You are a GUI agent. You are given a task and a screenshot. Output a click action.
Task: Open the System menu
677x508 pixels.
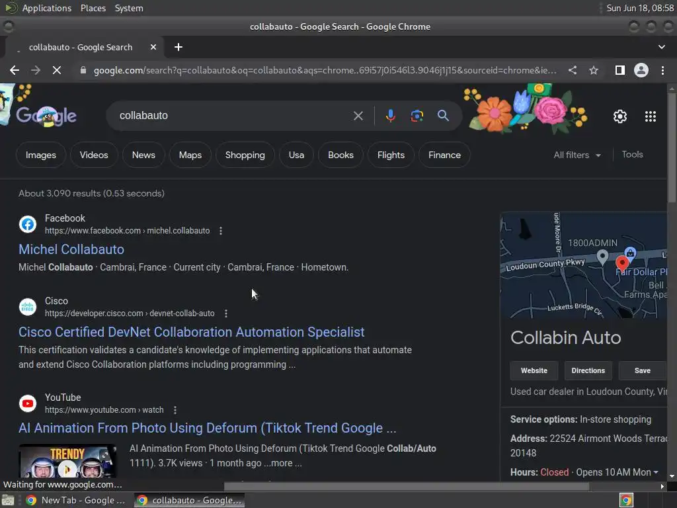[129, 8]
